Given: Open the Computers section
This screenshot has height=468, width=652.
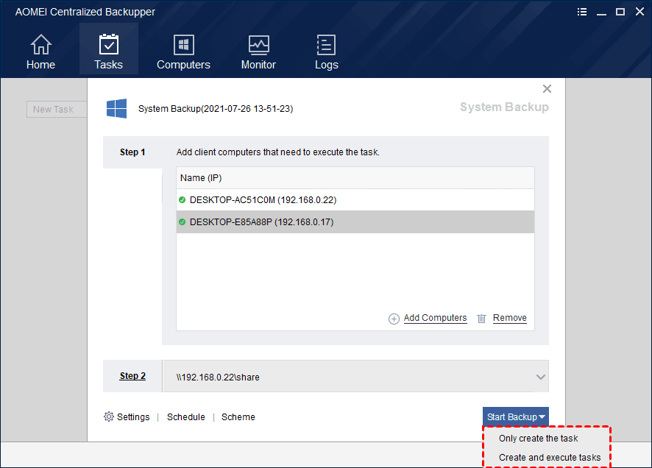Looking at the screenshot, I should pyautogui.click(x=183, y=52).
